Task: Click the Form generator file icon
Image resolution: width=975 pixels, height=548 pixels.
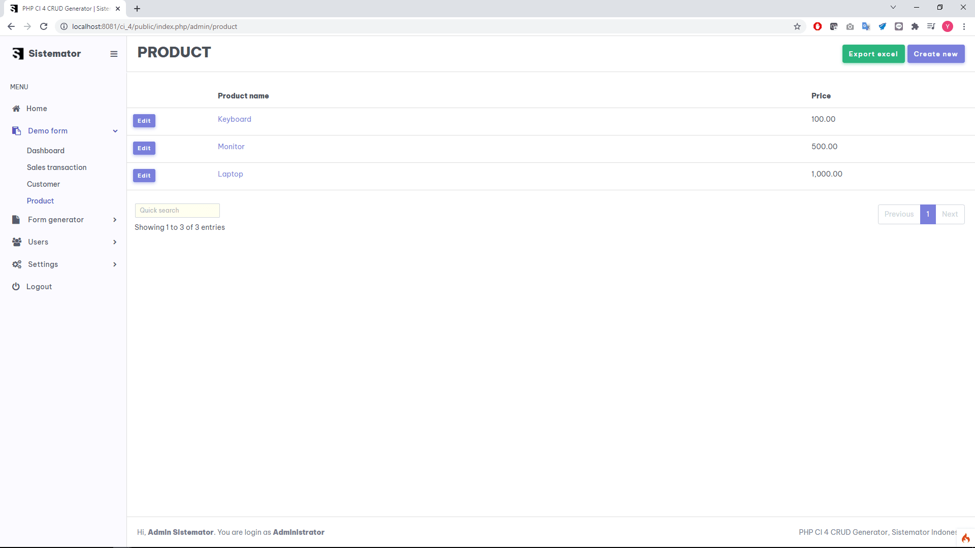Action: click(16, 220)
